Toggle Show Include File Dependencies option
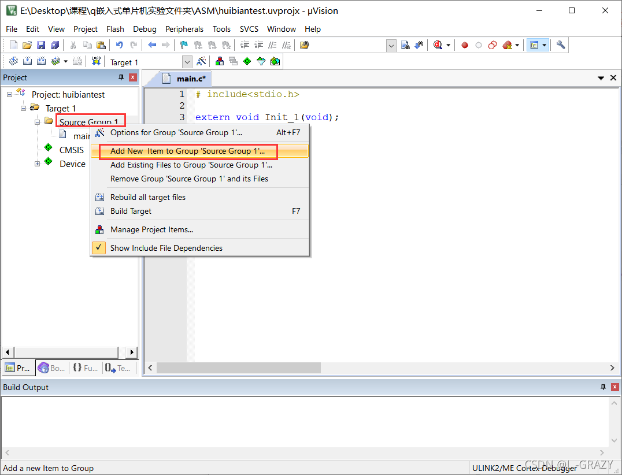The image size is (622, 475). click(x=200, y=248)
